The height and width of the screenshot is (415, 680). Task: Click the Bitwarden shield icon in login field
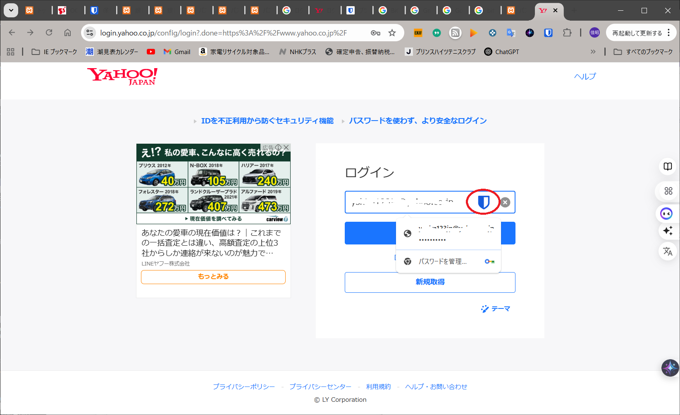pos(483,202)
